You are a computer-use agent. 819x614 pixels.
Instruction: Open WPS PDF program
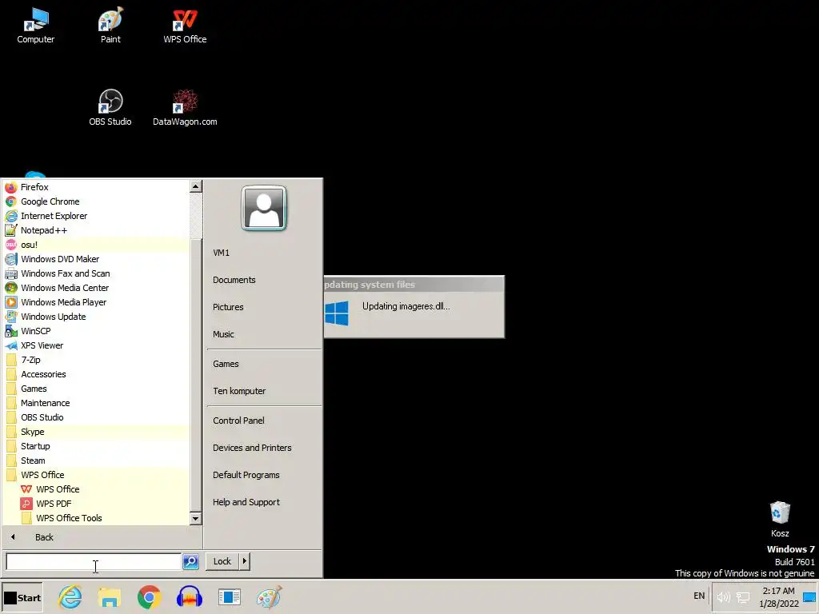(x=54, y=504)
